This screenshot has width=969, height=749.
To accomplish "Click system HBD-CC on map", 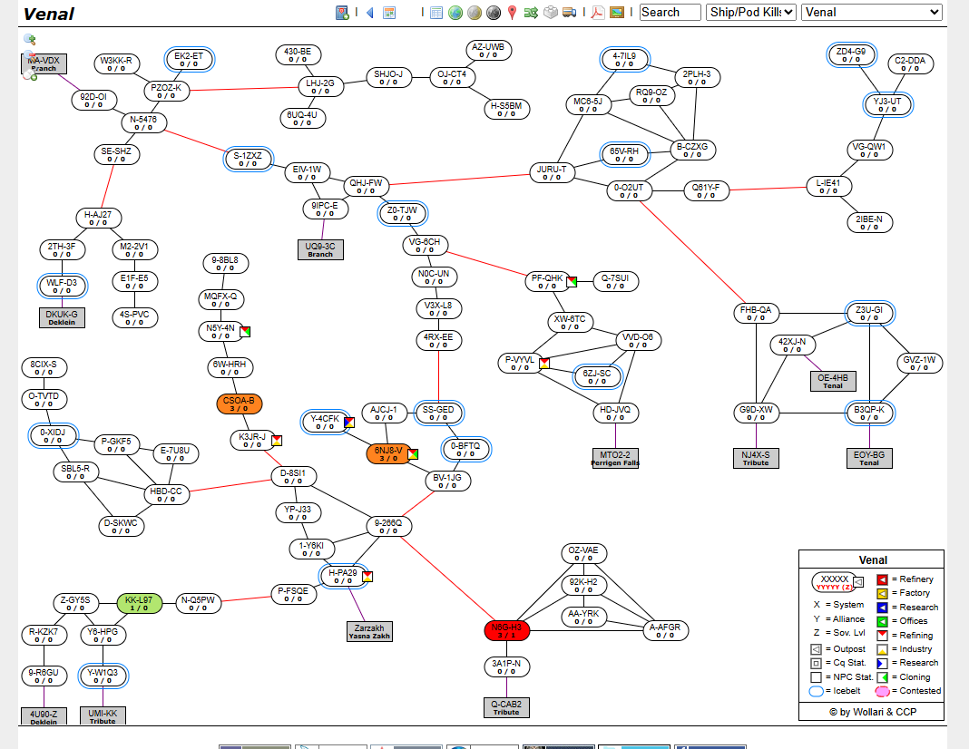I will coord(166,494).
